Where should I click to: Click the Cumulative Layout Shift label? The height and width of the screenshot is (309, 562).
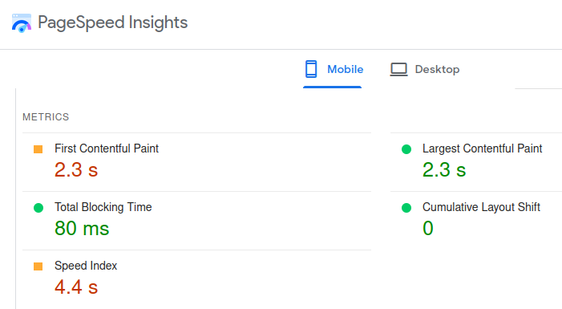pyautogui.click(x=481, y=207)
